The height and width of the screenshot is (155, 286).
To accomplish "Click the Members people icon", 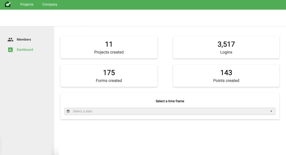I will tap(10, 40).
